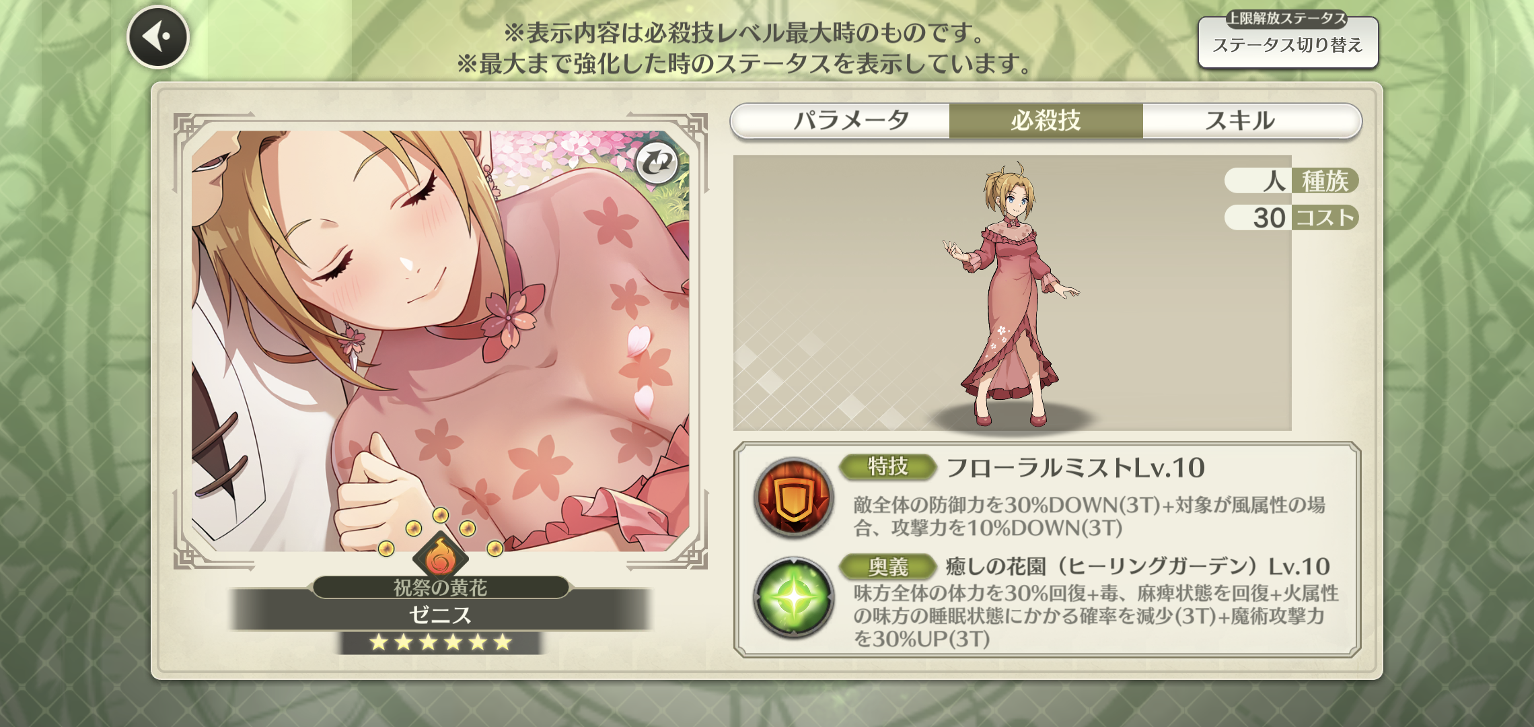Tap the six-star rarity row

click(441, 642)
